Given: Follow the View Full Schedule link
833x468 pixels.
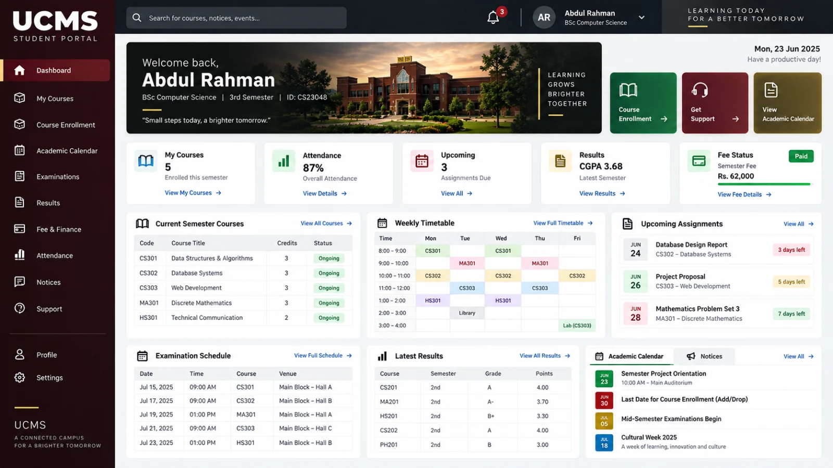Looking at the screenshot, I should coord(323,356).
